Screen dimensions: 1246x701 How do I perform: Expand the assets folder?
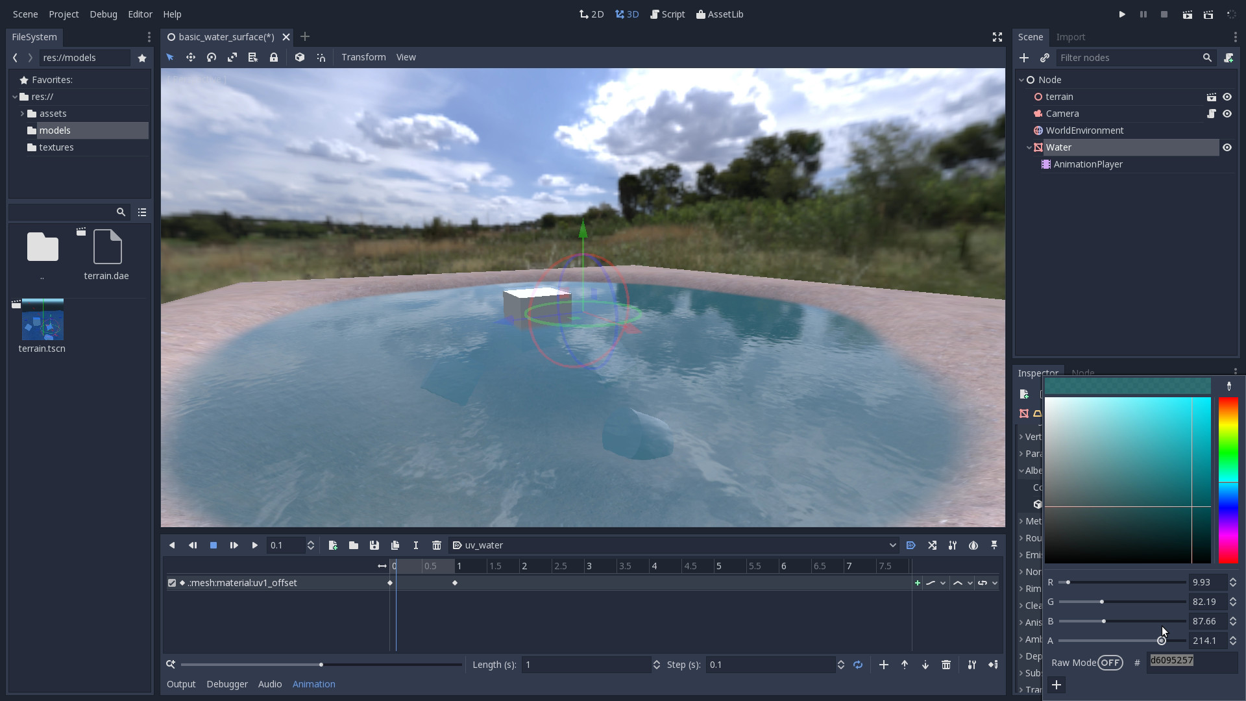22,114
